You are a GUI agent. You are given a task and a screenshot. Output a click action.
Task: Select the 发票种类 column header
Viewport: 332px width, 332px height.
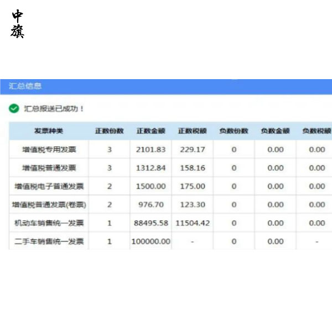click(x=49, y=131)
